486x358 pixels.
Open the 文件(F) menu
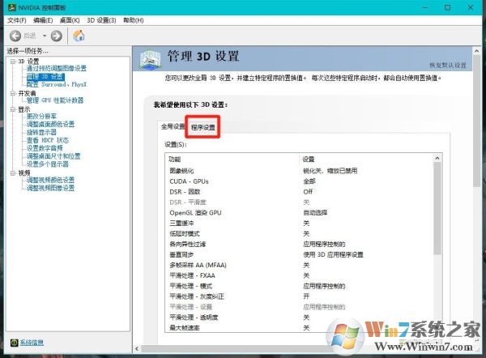coord(17,20)
